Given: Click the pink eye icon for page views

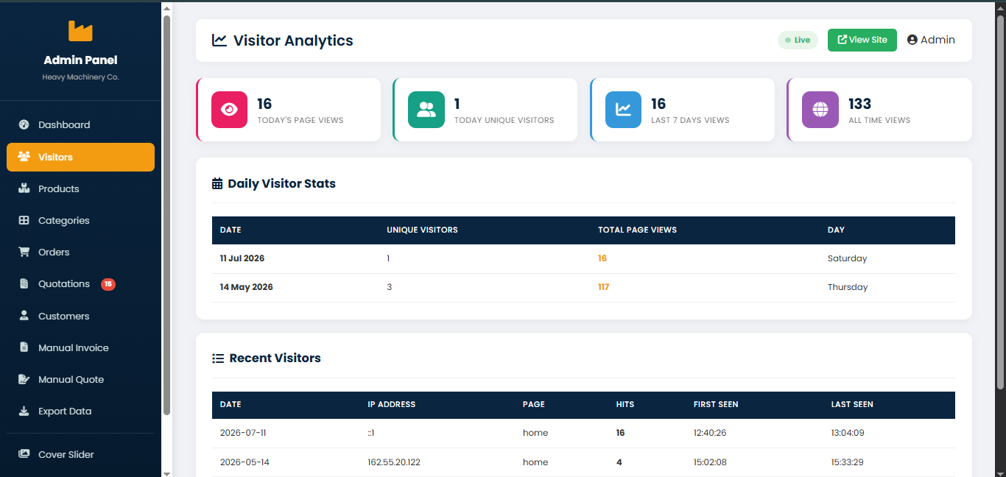Looking at the screenshot, I should coord(230,110).
